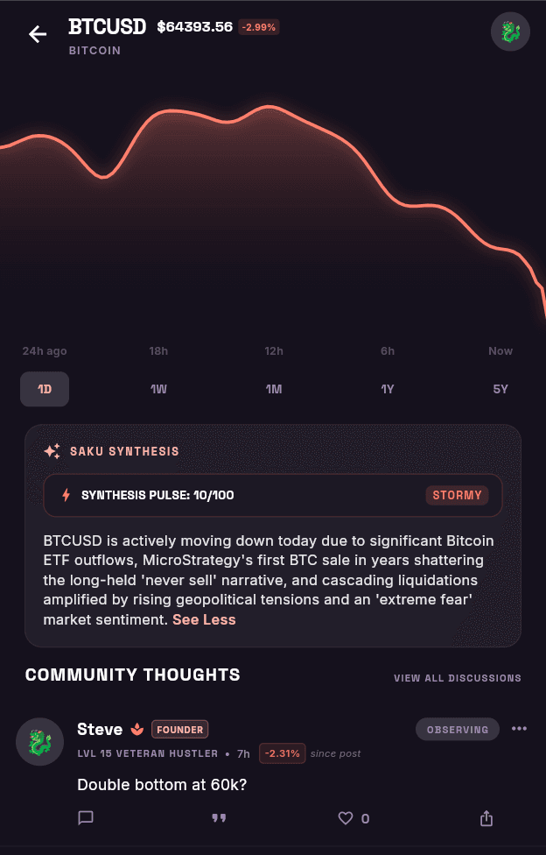This screenshot has height=855, width=546.
Task: Like Steve's post with heart icon
Action: [x=346, y=818]
